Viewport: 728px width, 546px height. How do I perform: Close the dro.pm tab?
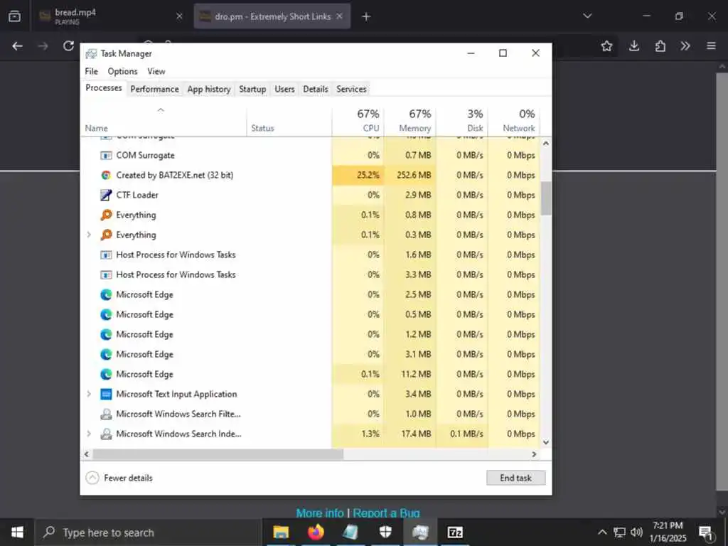coord(339,16)
